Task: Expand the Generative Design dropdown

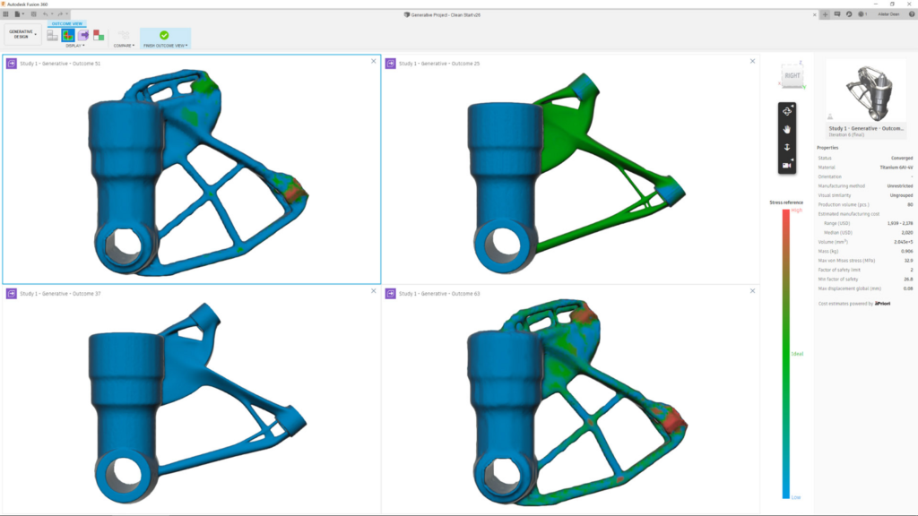Action: [22, 34]
